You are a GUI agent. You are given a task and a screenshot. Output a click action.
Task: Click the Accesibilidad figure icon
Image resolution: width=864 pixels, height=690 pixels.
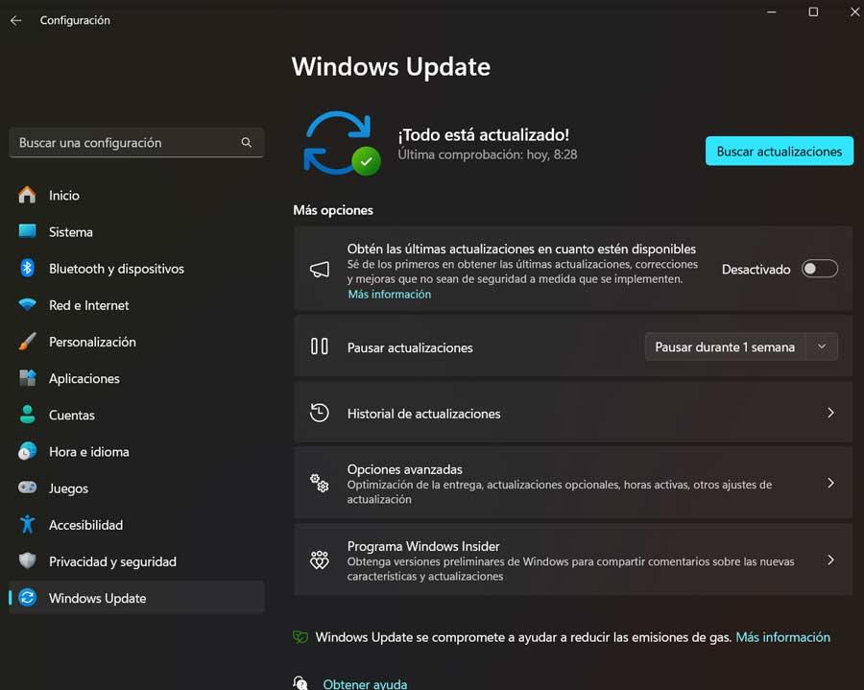click(x=27, y=524)
